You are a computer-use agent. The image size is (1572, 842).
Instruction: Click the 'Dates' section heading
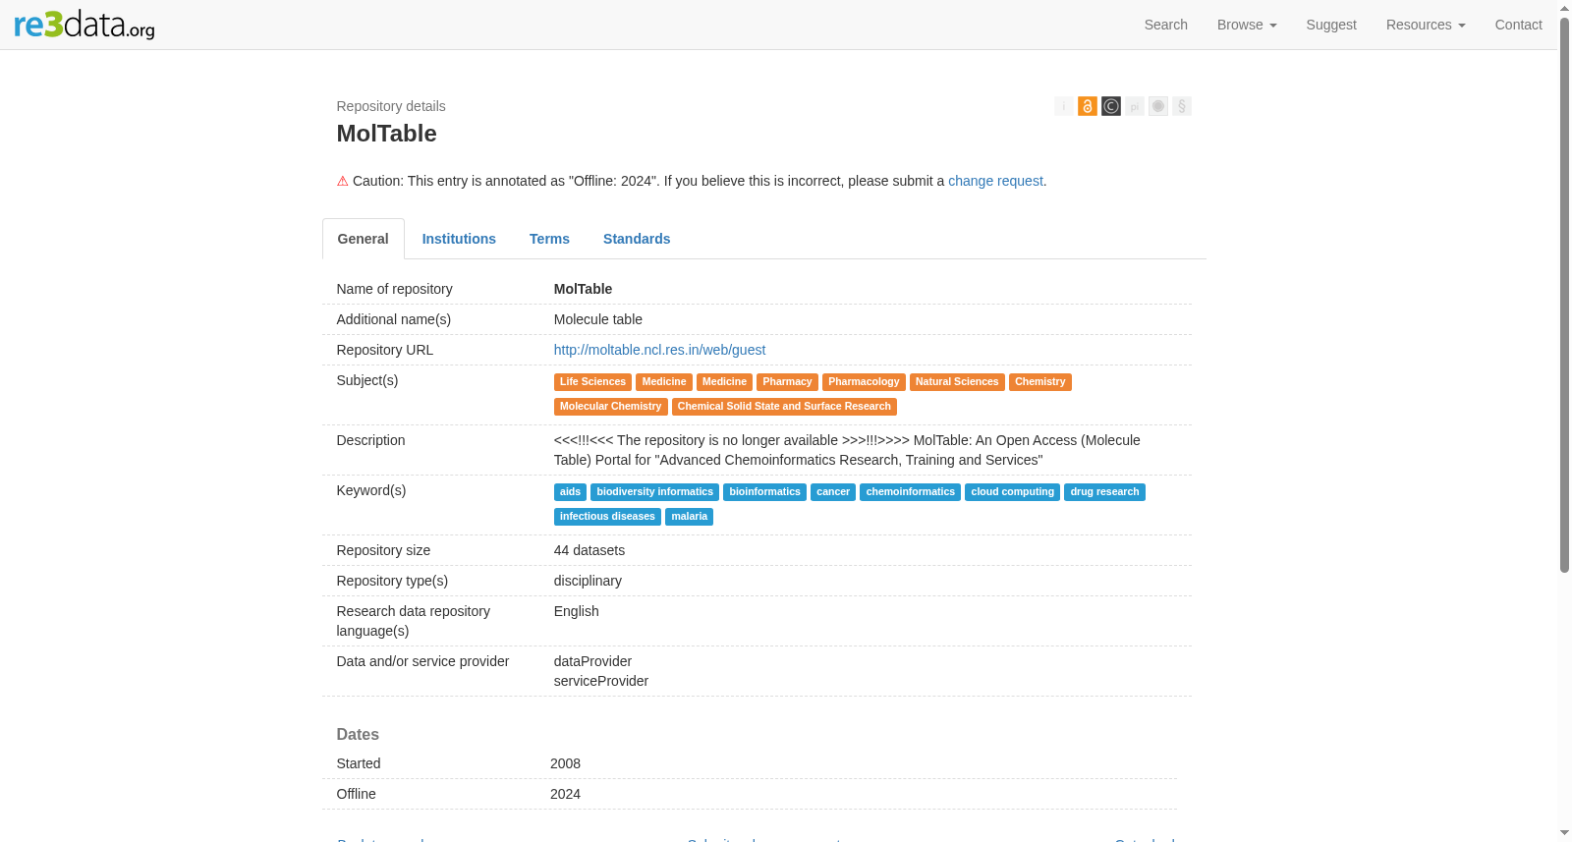358,735
